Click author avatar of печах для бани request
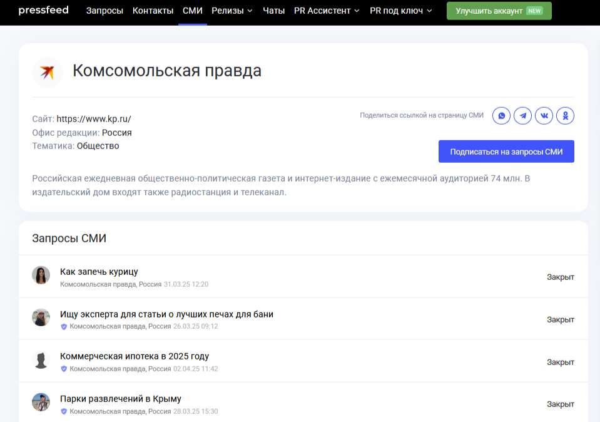This screenshot has width=600, height=422. coord(41,317)
